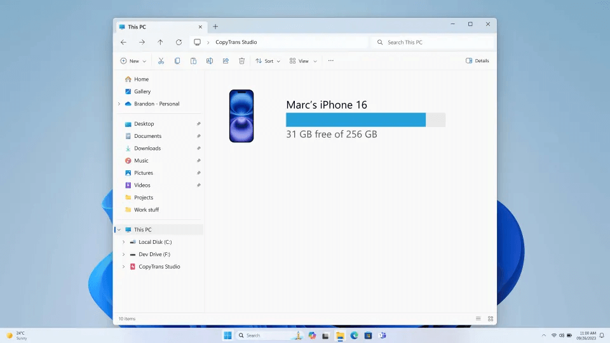The height and width of the screenshot is (343, 610).
Task: Click the weather widget on taskbar
Action: coord(17,335)
